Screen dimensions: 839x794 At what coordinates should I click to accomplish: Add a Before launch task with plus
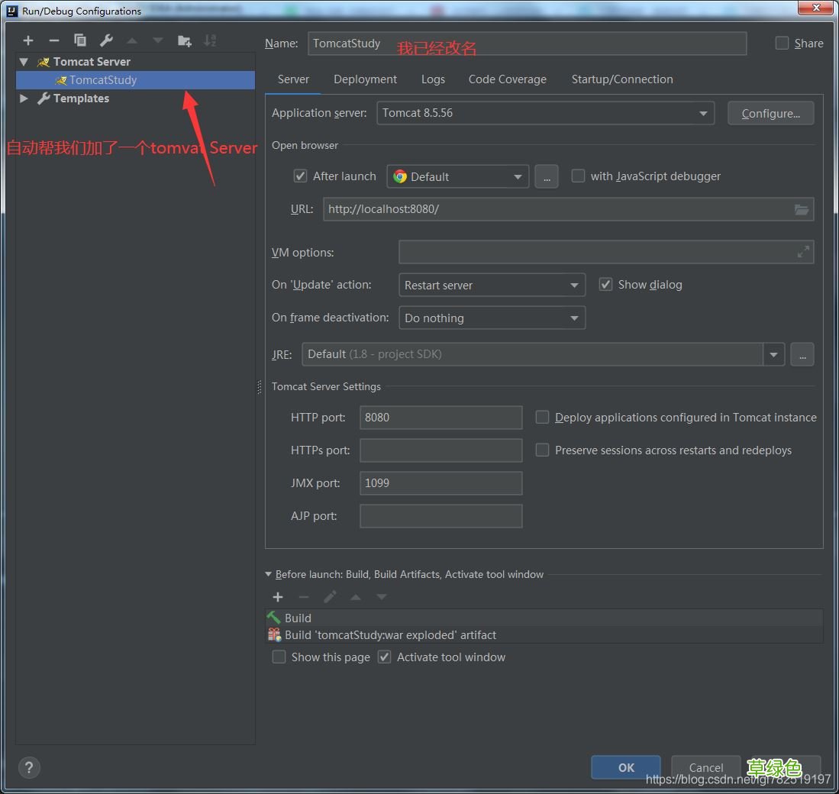pyautogui.click(x=278, y=597)
